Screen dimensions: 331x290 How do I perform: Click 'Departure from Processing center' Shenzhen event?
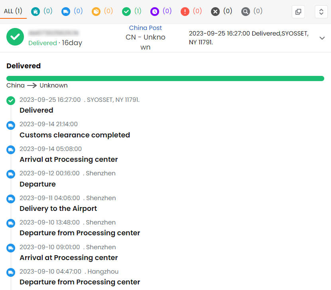coord(80,233)
